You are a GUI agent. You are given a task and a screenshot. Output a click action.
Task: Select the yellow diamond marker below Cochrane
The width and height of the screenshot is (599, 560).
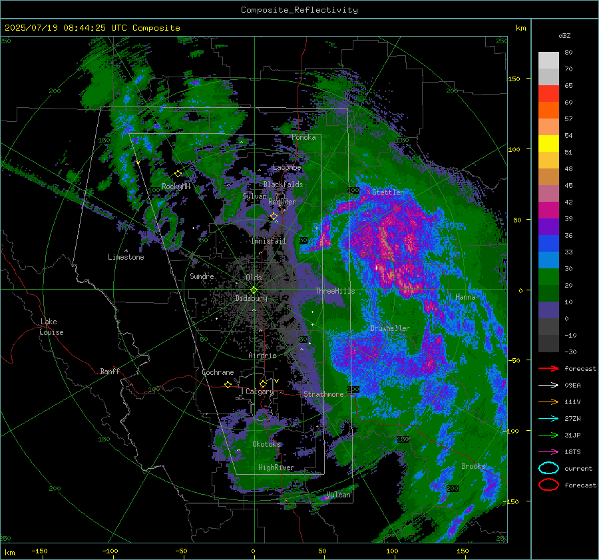click(228, 384)
